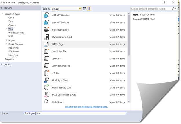This screenshot has height=124, width=181.
Task: Select the Workflow category
Action: 13,55
